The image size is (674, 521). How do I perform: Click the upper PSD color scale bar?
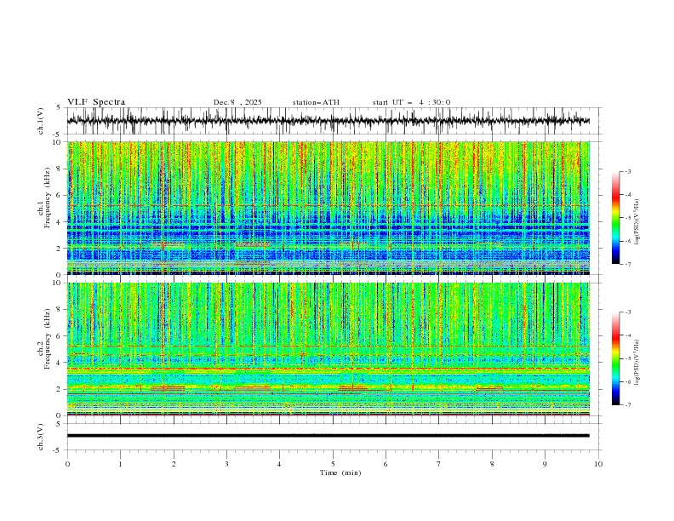click(615, 217)
